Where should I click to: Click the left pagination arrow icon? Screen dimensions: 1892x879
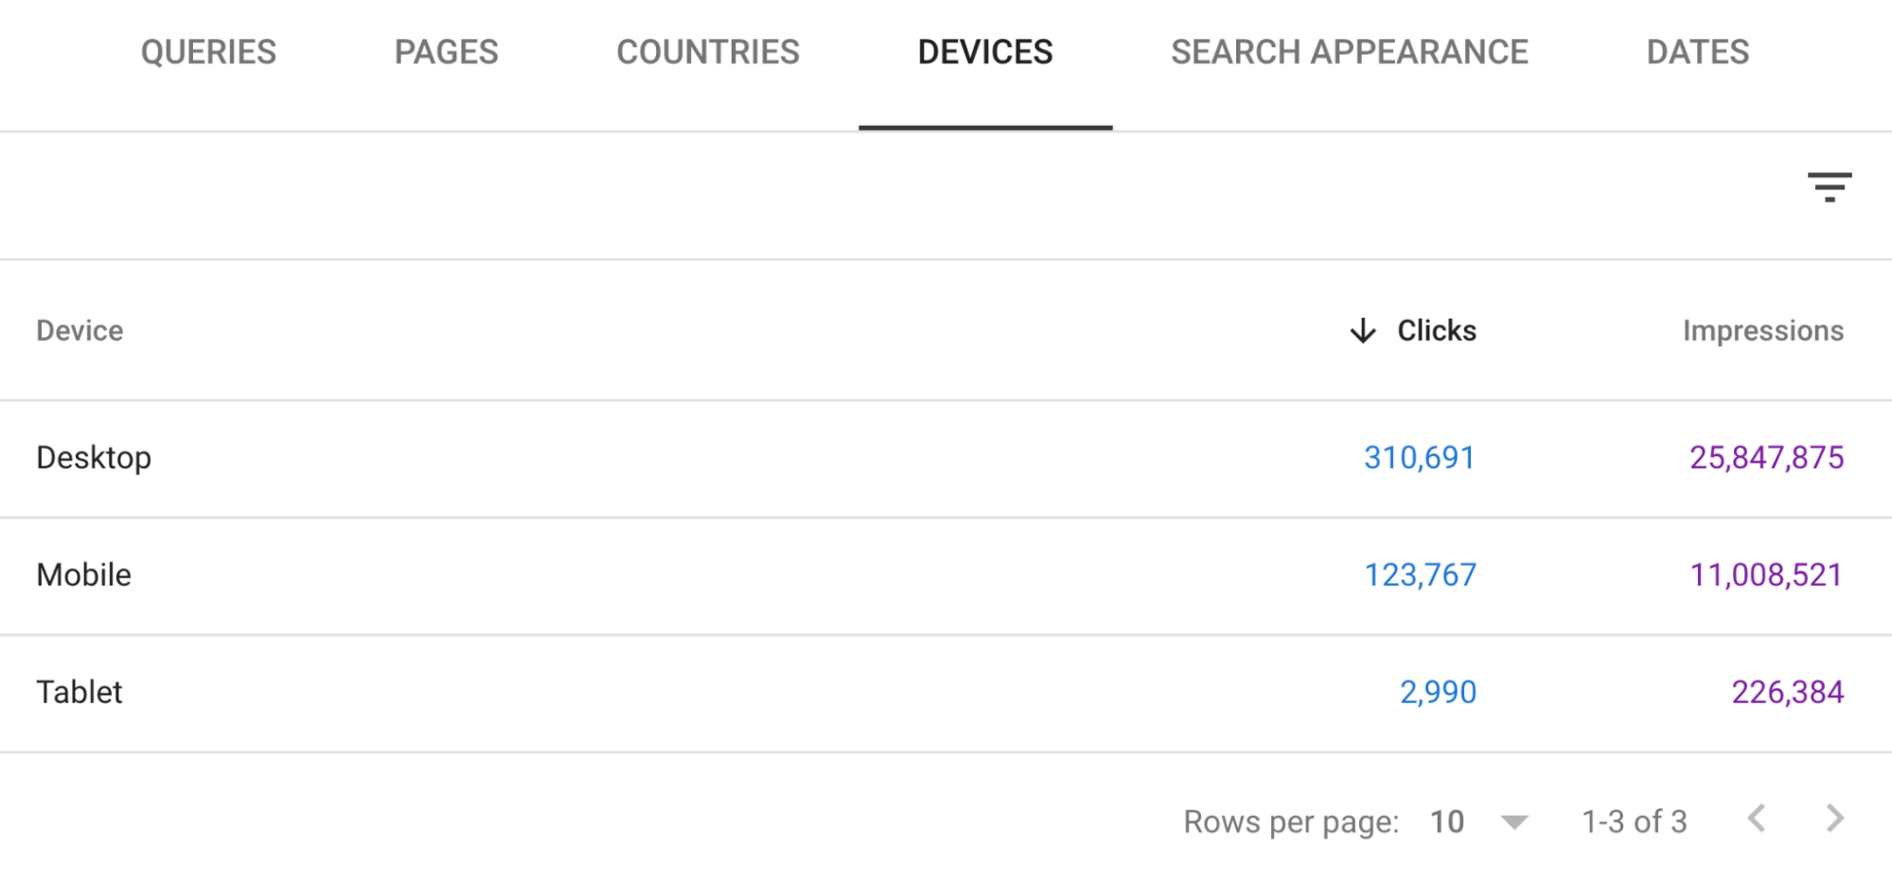tap(1758, 819)
